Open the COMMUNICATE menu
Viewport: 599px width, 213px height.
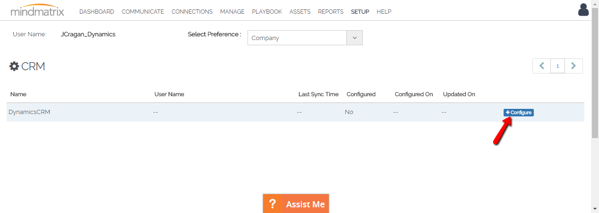click(x=143, y=12)
